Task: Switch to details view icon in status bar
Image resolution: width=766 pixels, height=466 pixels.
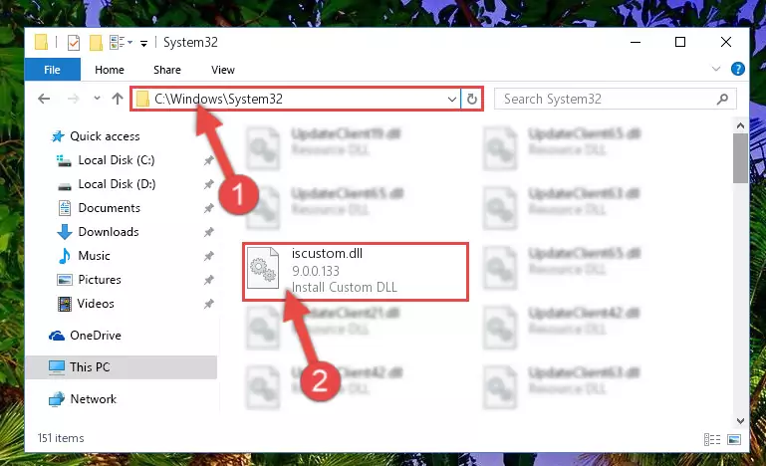Action: (x=712, y=440)
